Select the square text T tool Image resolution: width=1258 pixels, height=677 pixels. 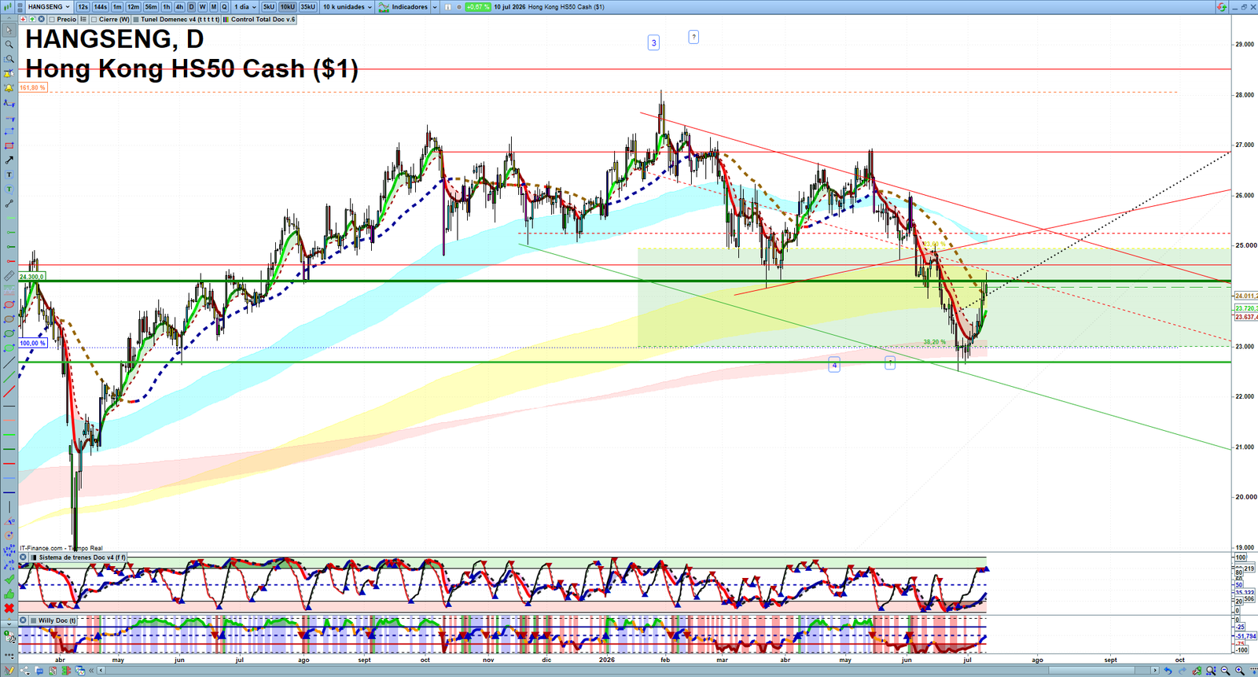click(x=9, y=175)
